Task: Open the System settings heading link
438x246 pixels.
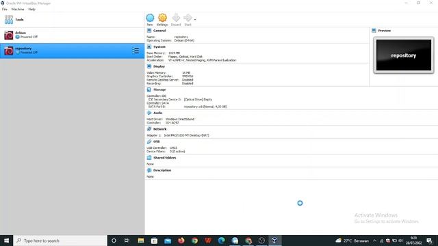Action: (x=159, y=47)
